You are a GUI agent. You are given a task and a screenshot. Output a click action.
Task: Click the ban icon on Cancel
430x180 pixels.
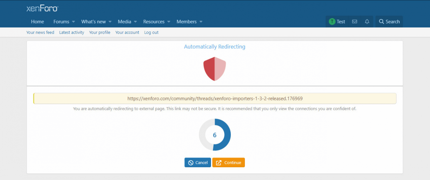191,163
